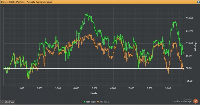Toggle the All-In EV legend entry
This screenshot has height=105, width=200.
tap(103, 102)
